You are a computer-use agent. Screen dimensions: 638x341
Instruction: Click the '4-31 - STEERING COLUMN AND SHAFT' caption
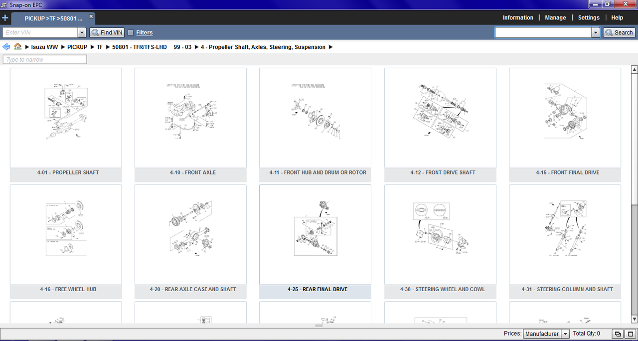pos(567,289)
